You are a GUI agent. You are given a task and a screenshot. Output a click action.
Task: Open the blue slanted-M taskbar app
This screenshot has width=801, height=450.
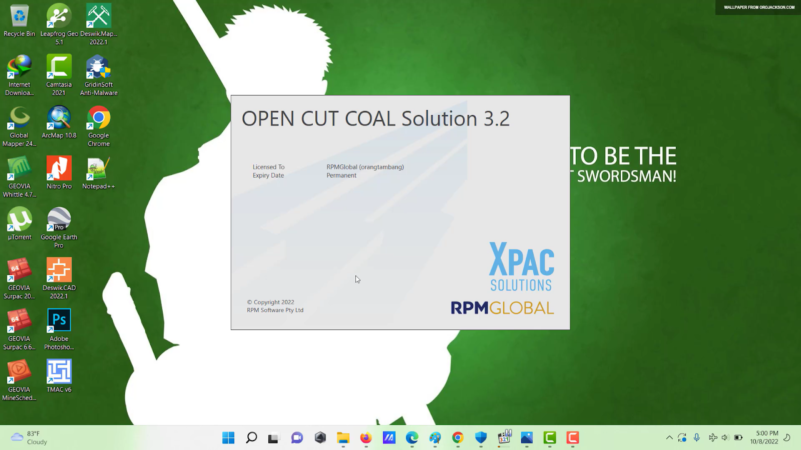[x=389, y=438]
